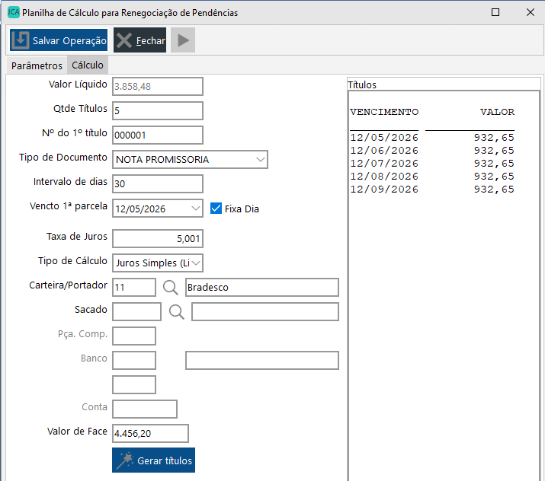
Task: Click the magnifier next to Carteira/Portador
Action: [172, 288]
